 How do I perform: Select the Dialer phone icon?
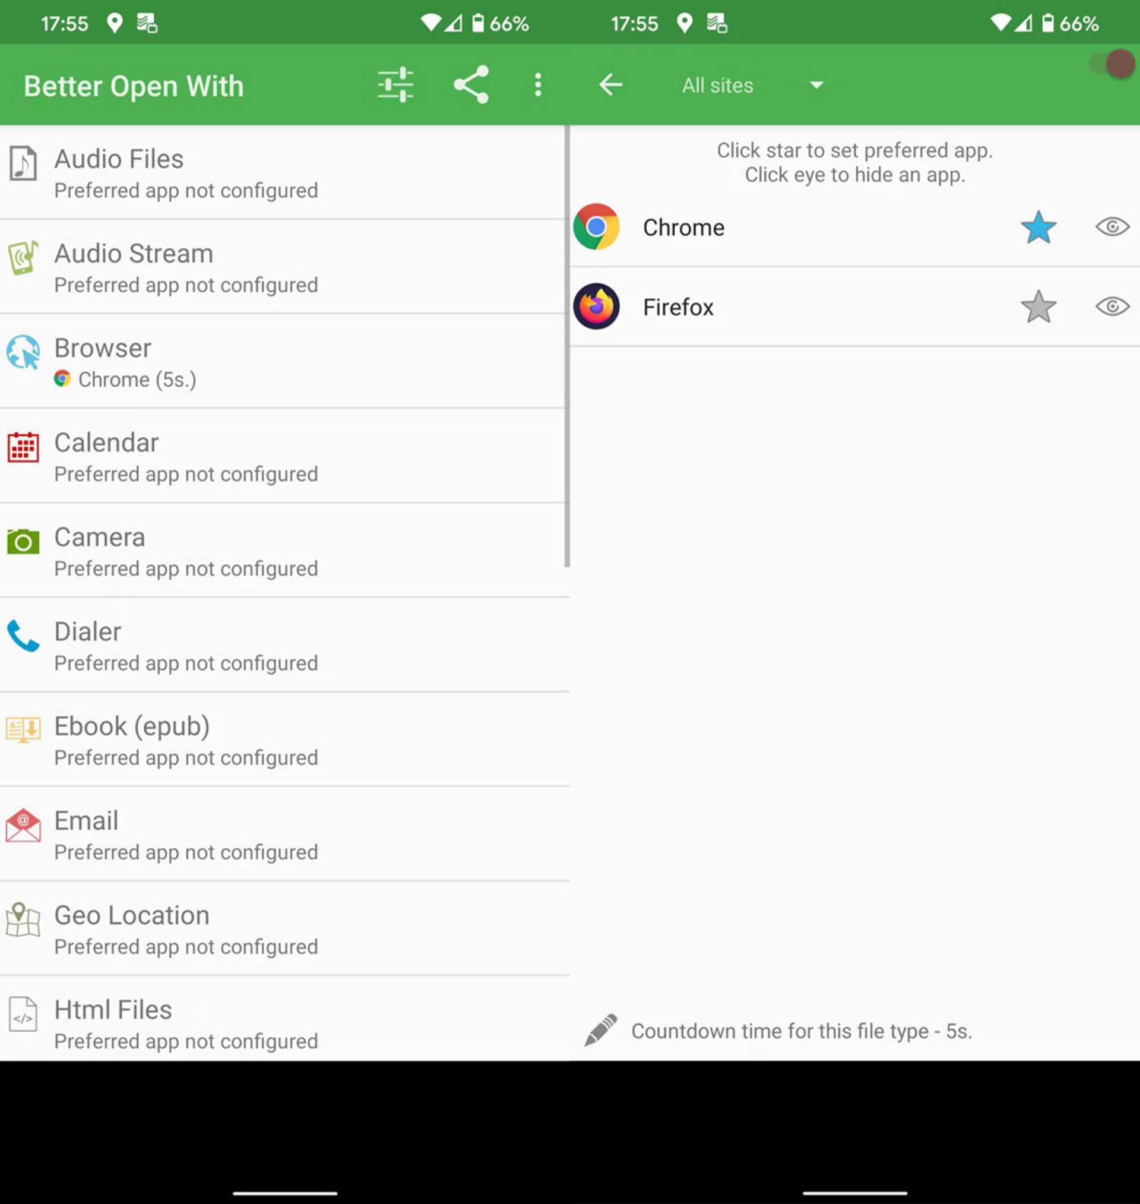[23, 636]
